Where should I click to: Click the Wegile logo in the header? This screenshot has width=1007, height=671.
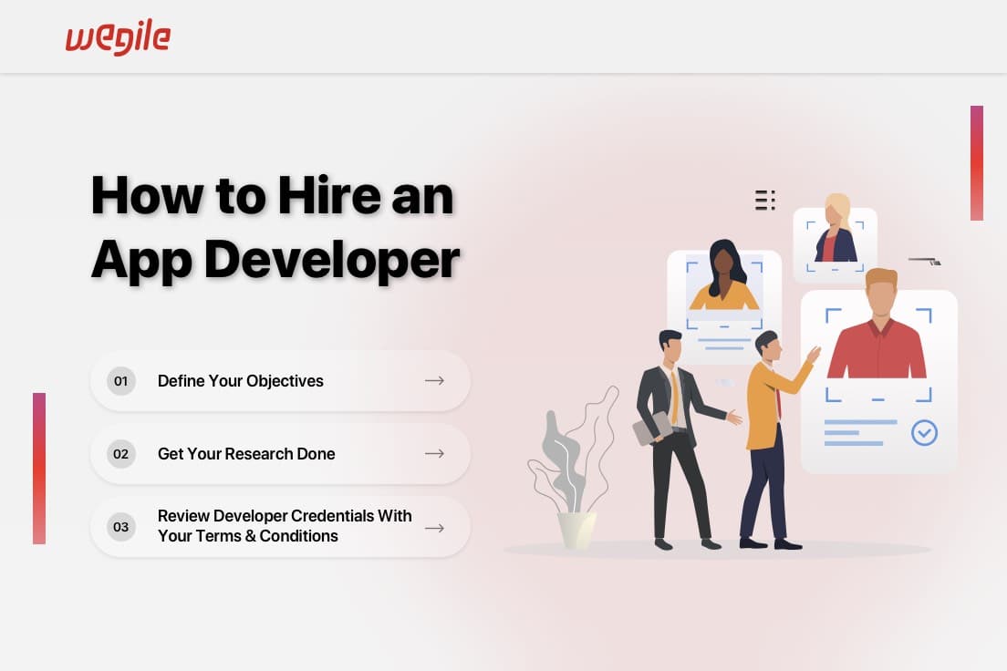(x=118, y=38)
